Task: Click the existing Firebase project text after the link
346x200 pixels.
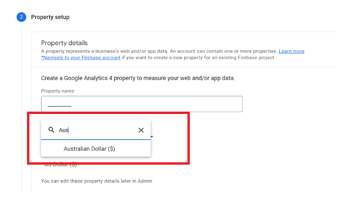Action: click(199, 57)
